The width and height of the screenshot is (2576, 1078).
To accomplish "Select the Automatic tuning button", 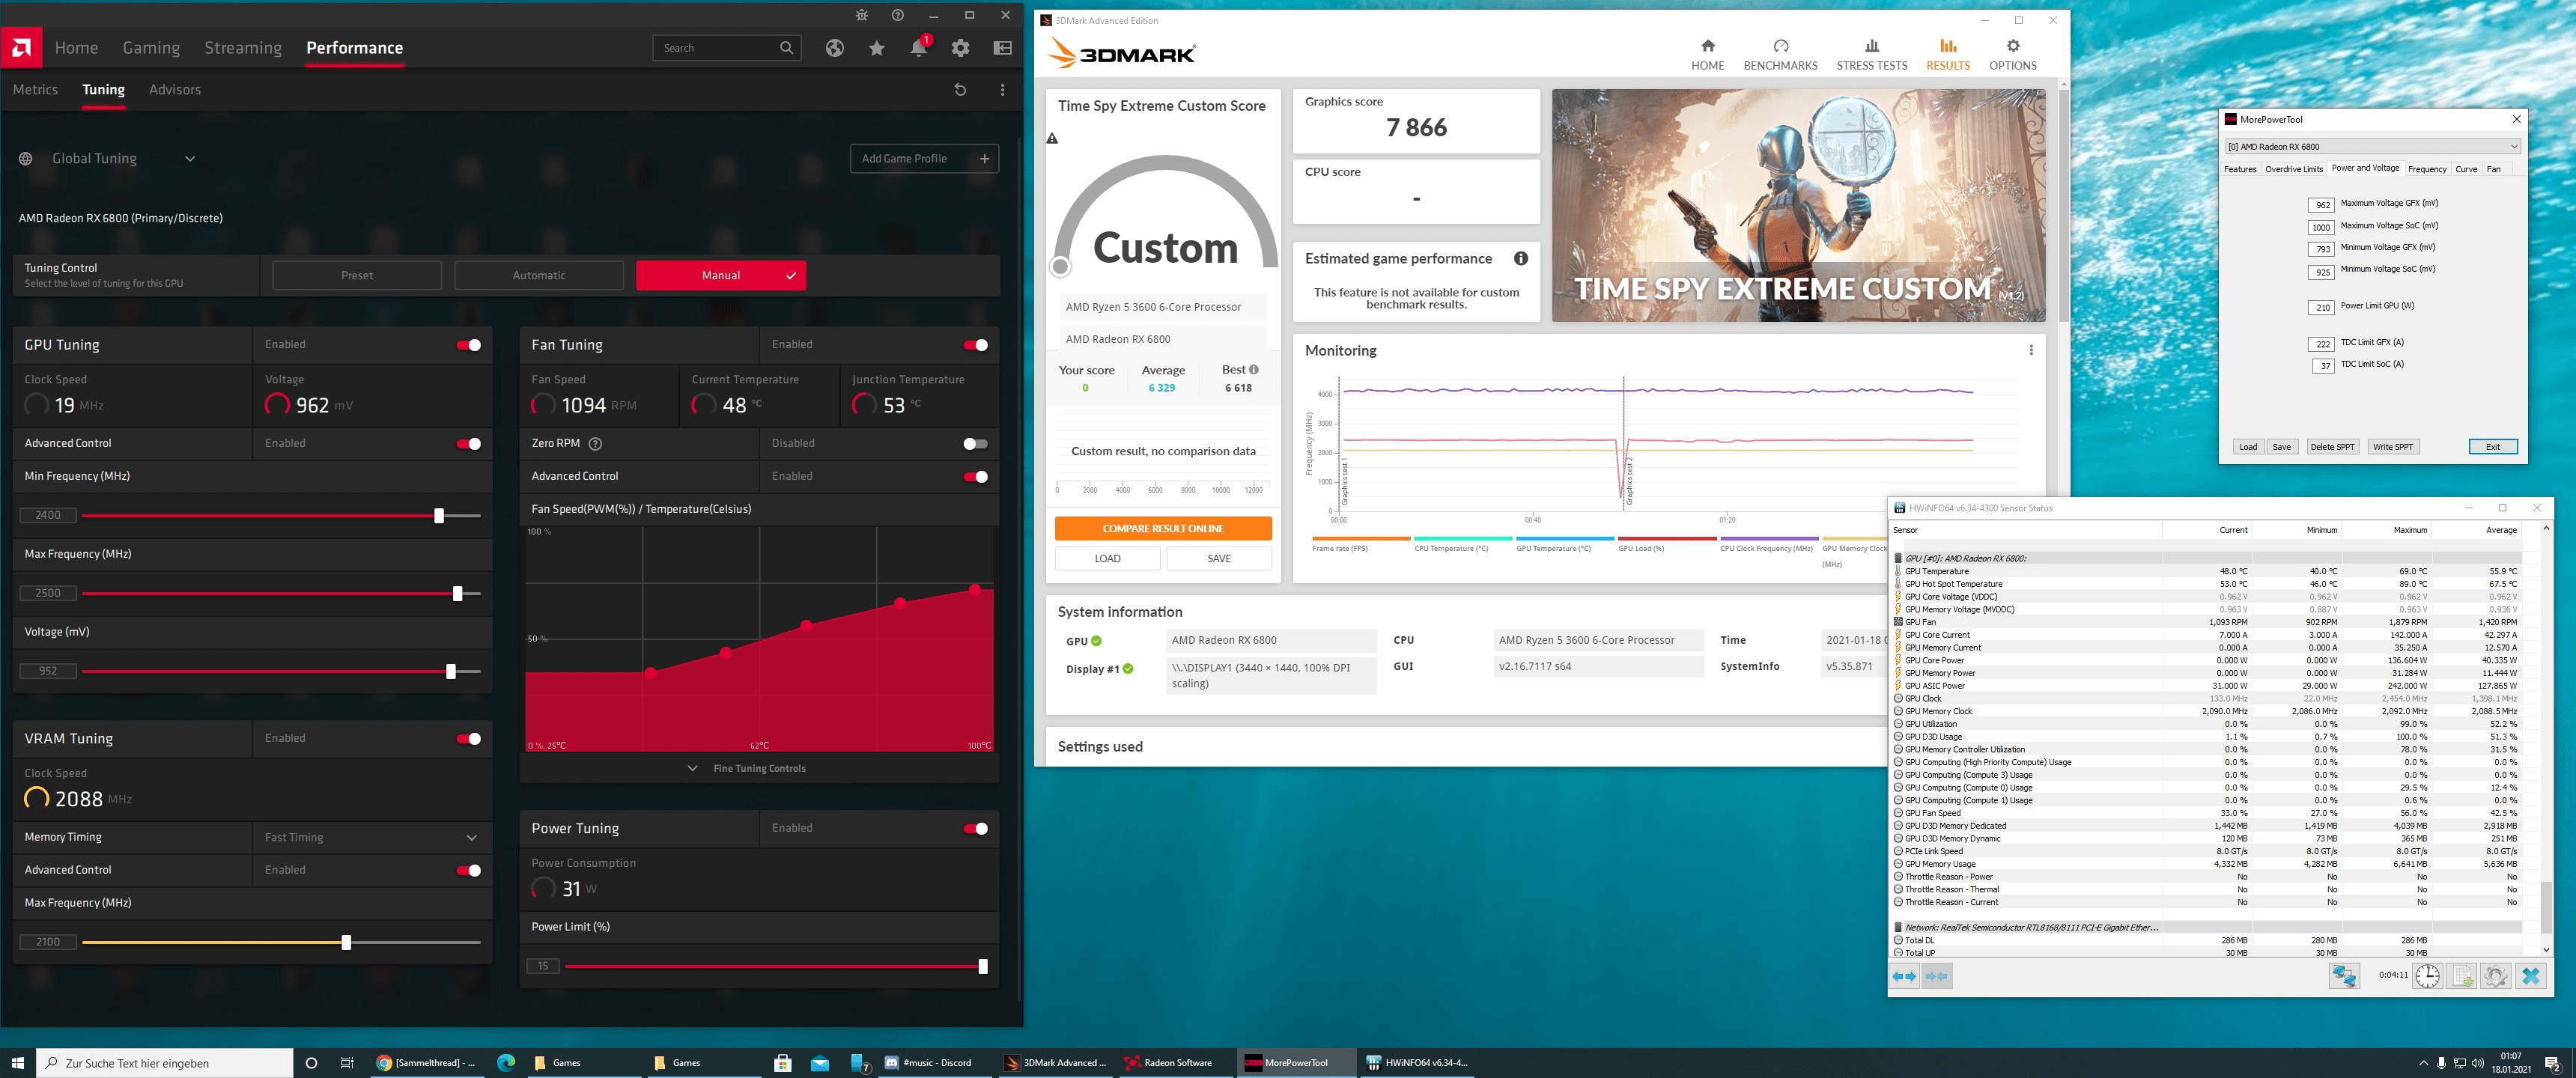I will pyautogui.click(x=539, y=276).
